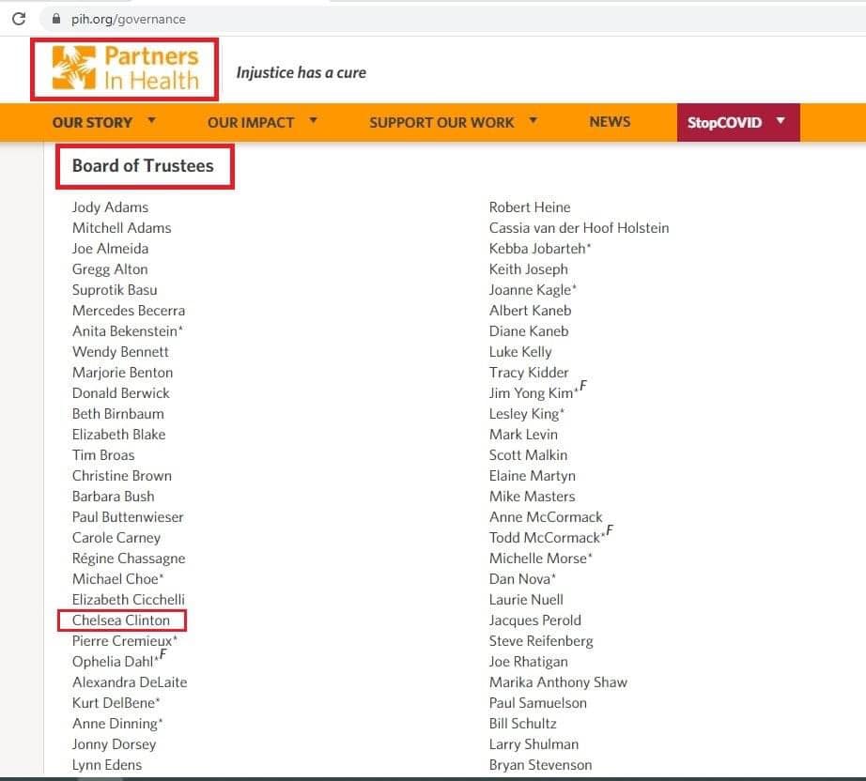866x781 pixels.
Task: Expand the Support Our Work dropdown arrow
Action: tap(534, 121)
